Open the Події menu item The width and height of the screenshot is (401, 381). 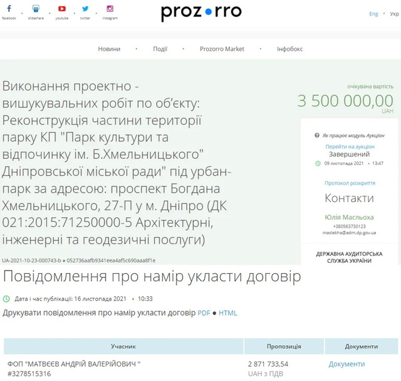click(160, 49)
